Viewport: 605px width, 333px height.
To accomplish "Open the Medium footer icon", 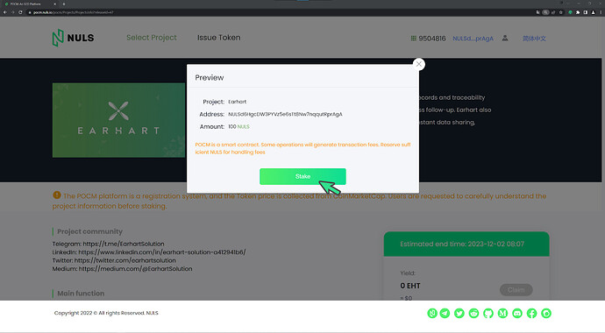I will coord(502,314).
